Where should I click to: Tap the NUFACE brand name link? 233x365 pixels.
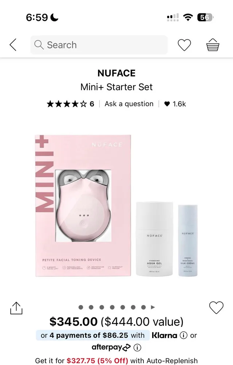116,73
